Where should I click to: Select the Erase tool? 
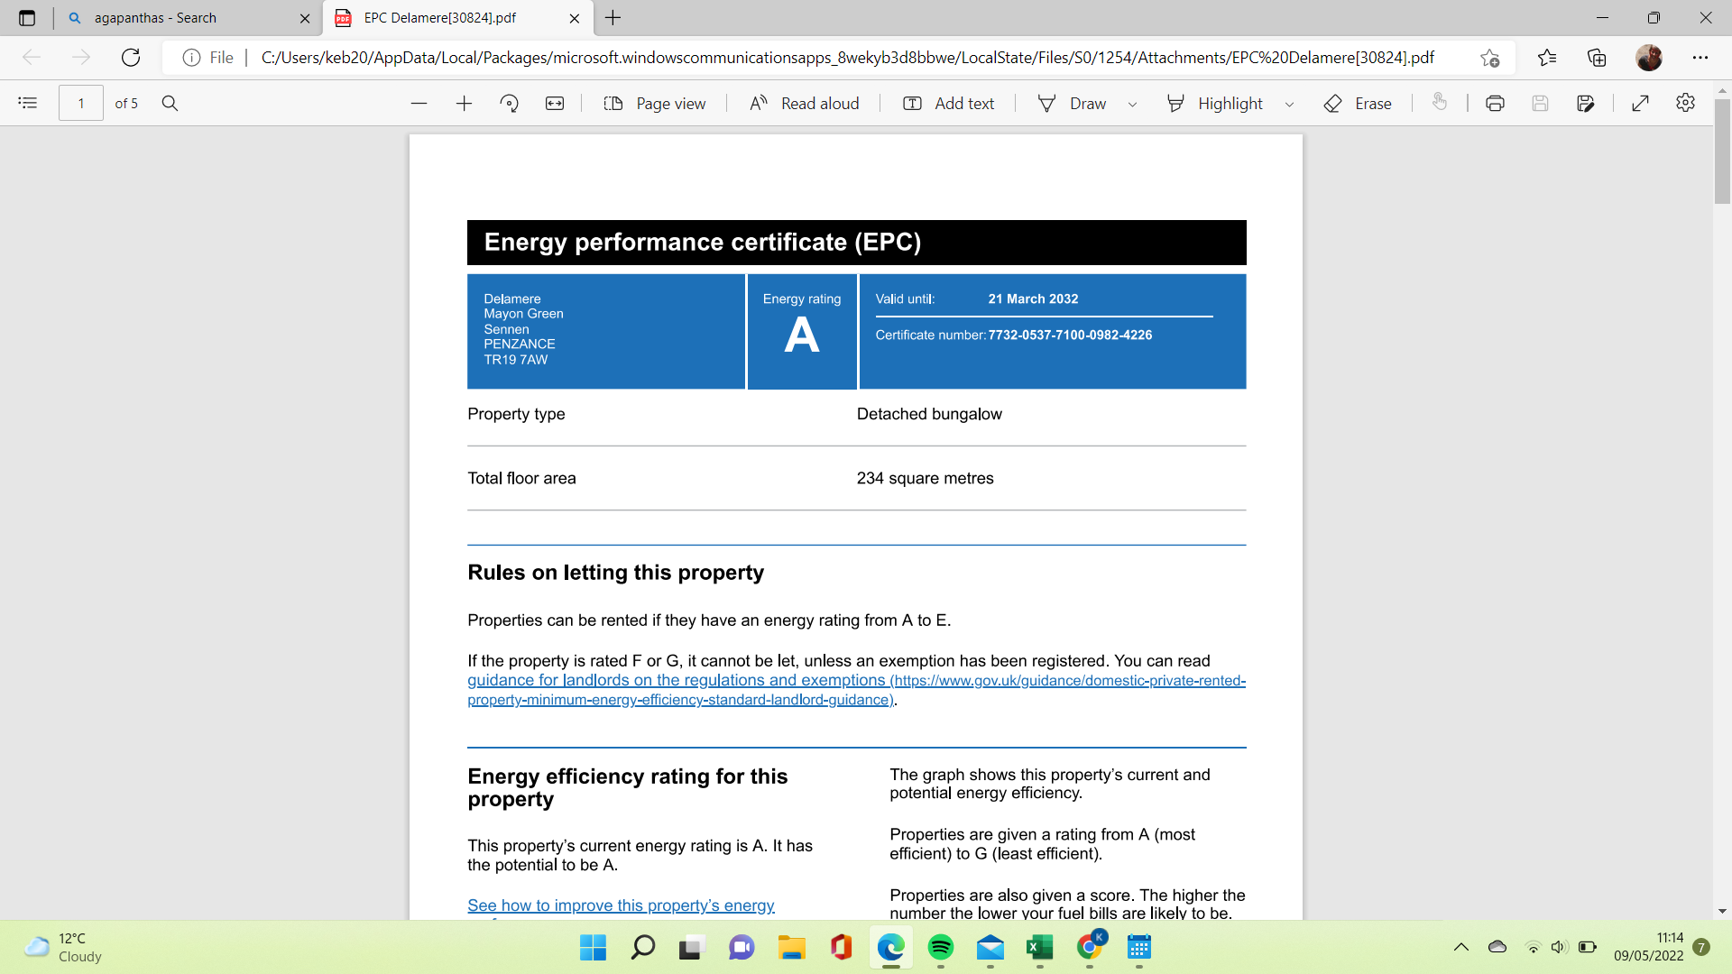tap(1358, 103)
